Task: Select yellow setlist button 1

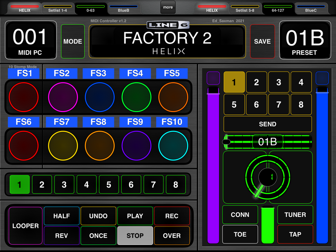Action: click(234, 82)
